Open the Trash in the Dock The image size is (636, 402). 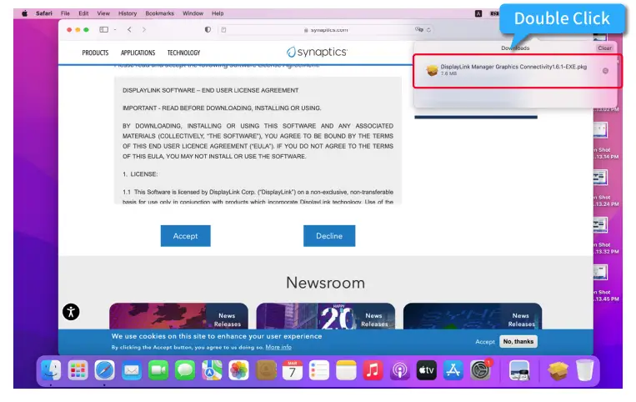coord(584,370)
